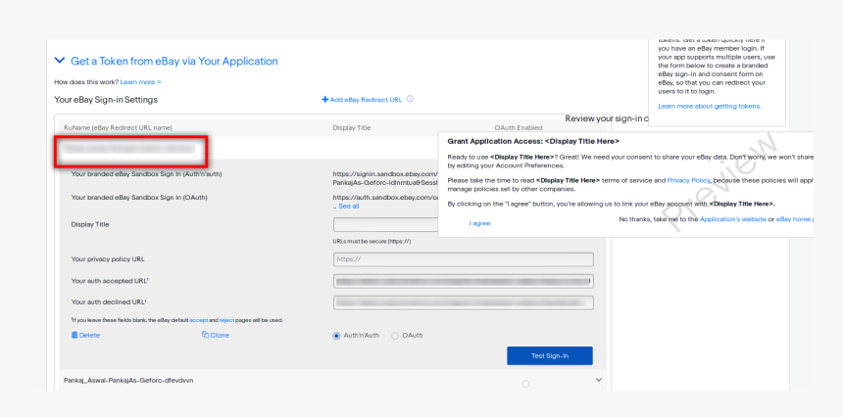Click the Sandbox Sign In (OAuth) label

(x=139, y=198)
